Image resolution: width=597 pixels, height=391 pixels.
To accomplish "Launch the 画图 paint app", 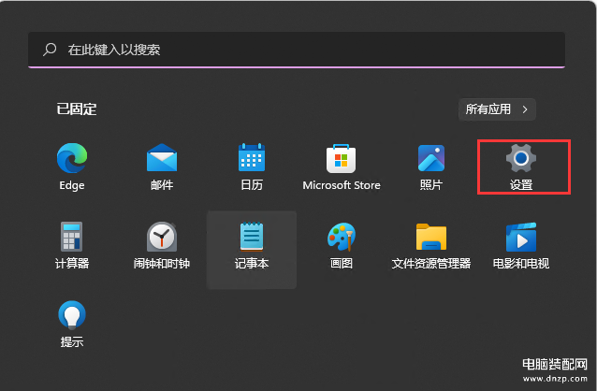I will 342,237.
